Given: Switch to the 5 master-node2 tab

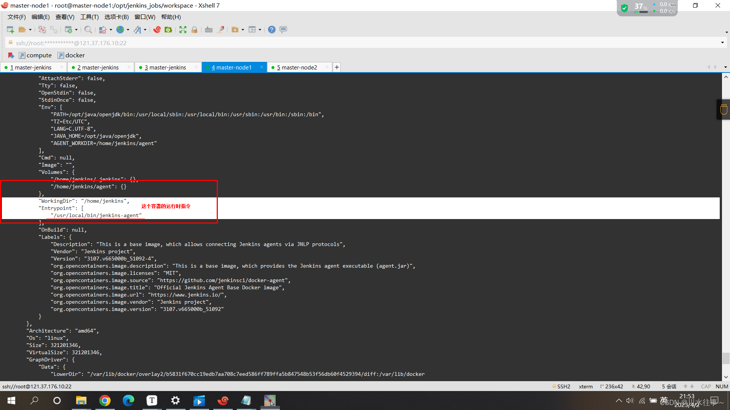Looking at the screenshot, I should click(297, 68).
